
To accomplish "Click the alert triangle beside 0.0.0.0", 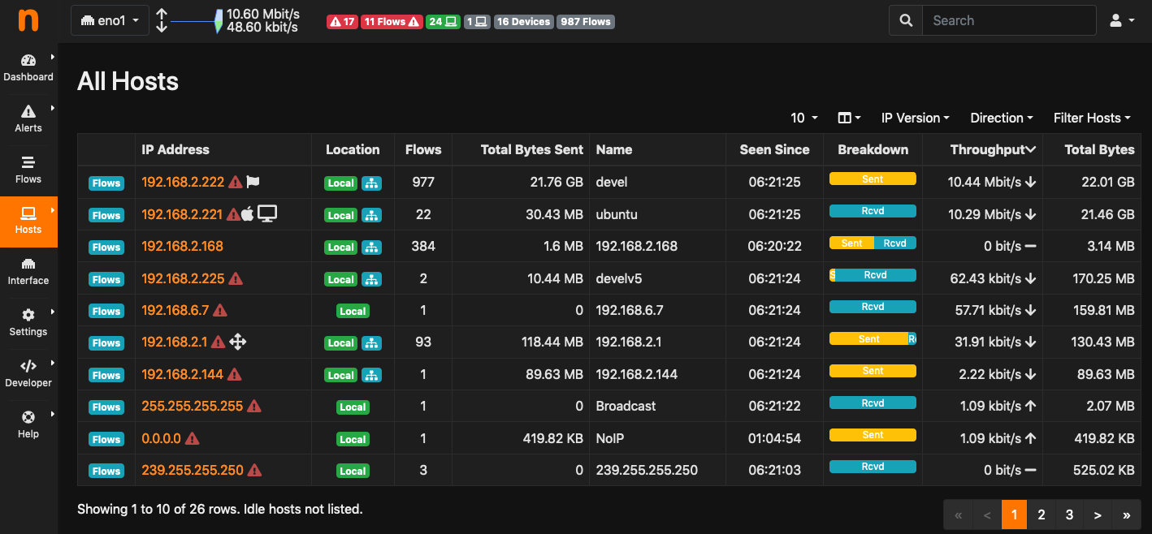I will [x=192, y=438].
